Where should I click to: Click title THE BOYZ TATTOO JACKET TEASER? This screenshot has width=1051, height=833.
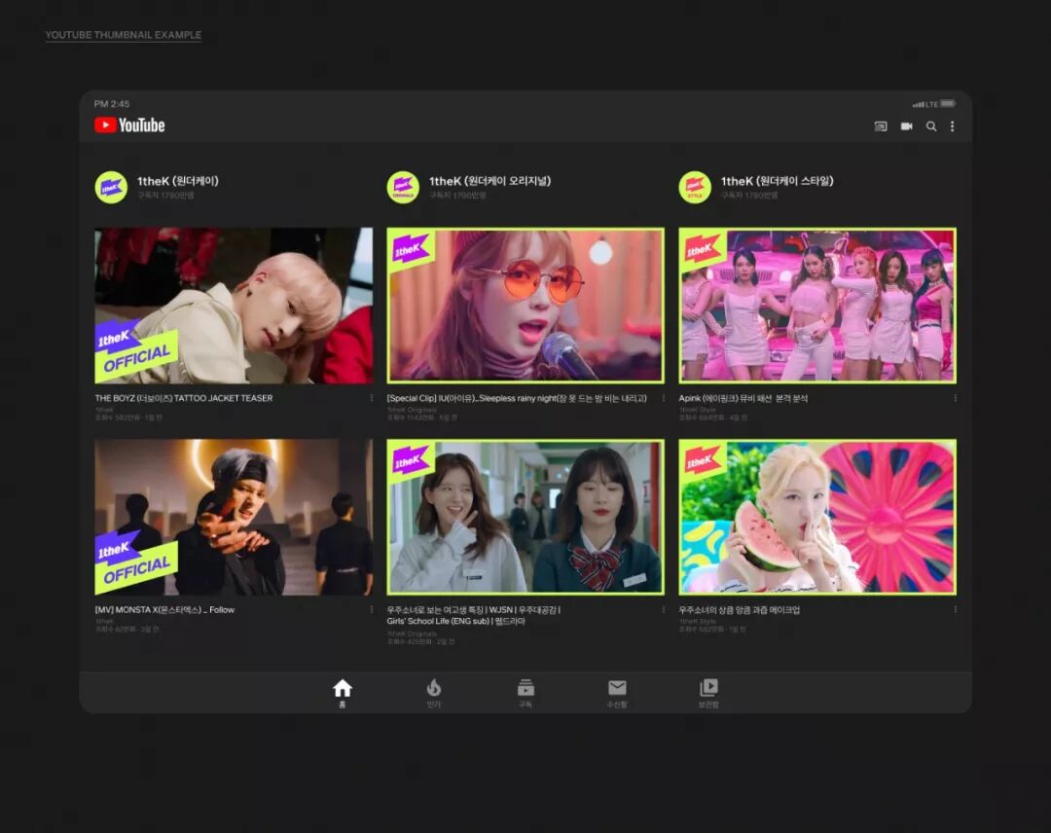pyautogui.click(x=184, y=398)
